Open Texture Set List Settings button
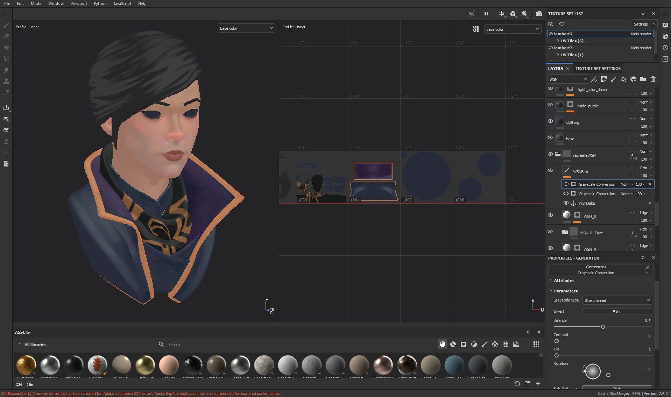 click(644, 24)
